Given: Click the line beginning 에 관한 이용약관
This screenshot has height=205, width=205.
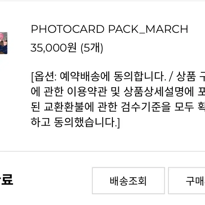Looking at the screenshot, I should (x=118, y=91).
